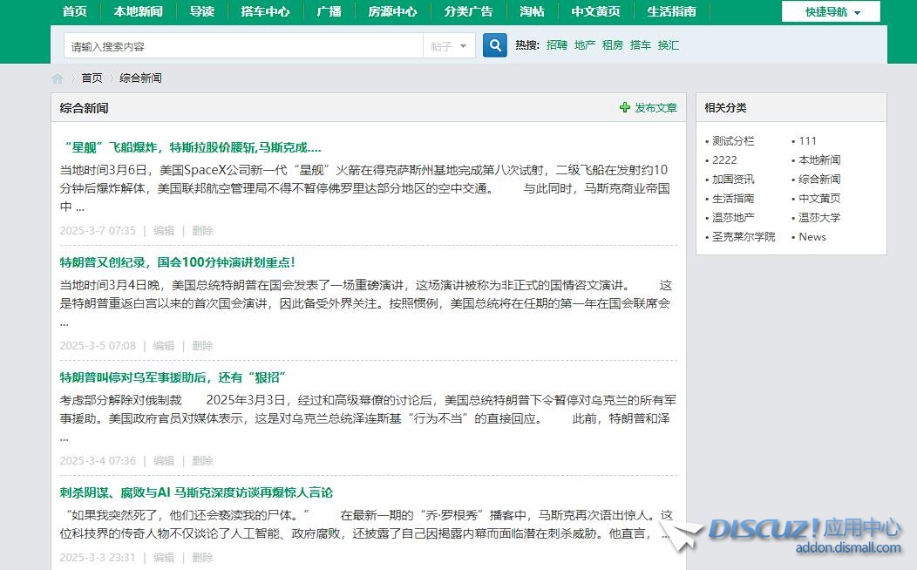Select 房源中心 from navigation bar
The image size is (917, 570).
pyautogui.click(x=392, y=11)
